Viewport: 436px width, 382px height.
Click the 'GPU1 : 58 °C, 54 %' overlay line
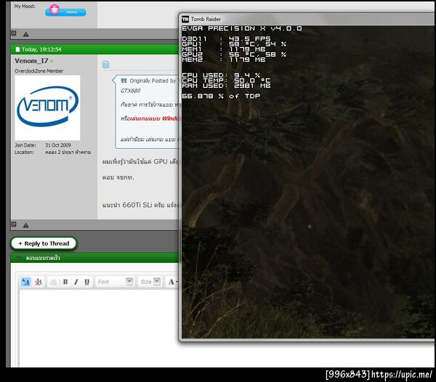[x=234, y=44]
